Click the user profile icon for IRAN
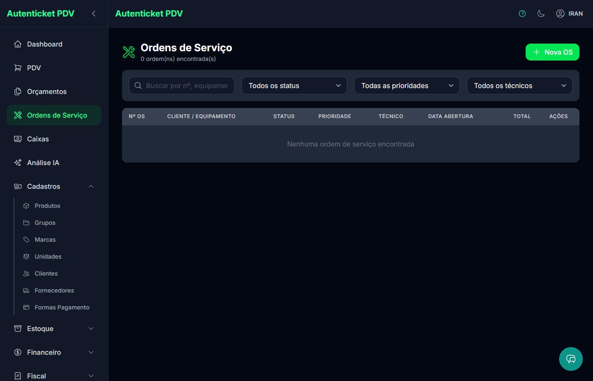The image size is (593, 381). click(x=560, y=13)
